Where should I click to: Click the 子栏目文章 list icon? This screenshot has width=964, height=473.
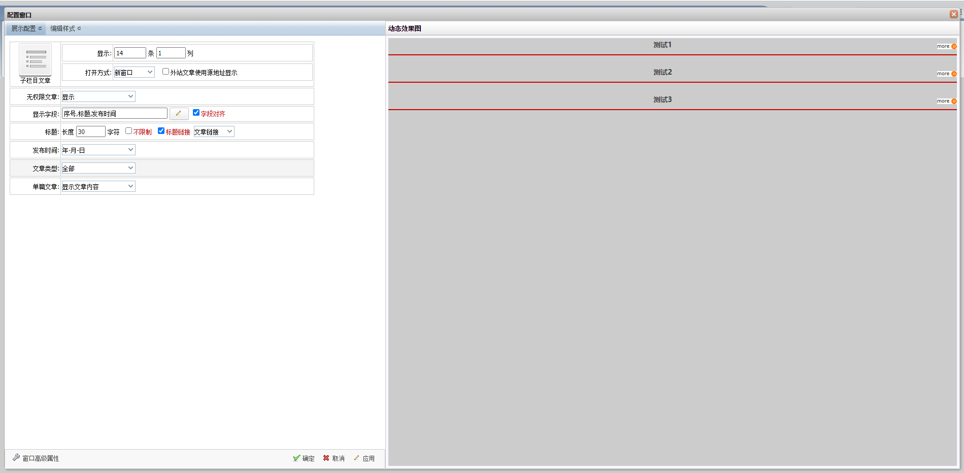click(35, 60)
